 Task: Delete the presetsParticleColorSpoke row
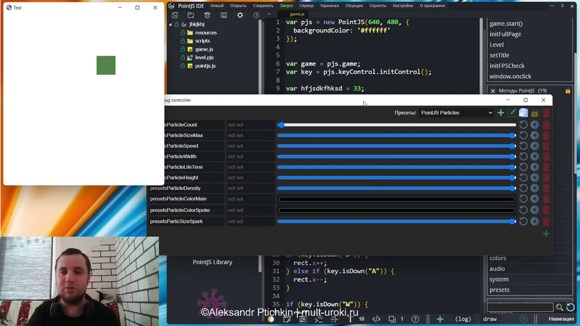coord(546,210)
